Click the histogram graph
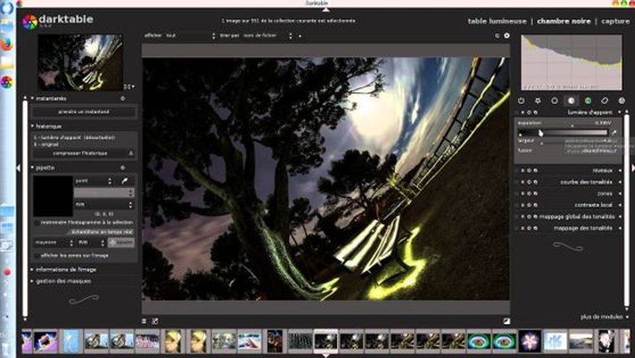 click(571, 63)
